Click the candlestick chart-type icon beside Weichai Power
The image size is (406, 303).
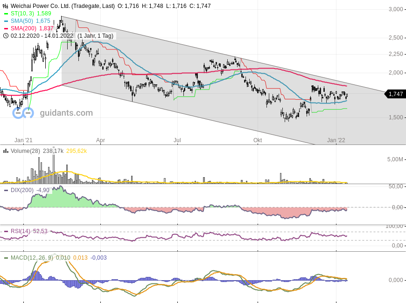[6, 6]
